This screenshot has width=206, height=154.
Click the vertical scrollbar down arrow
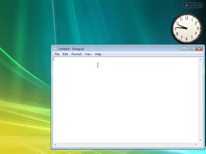(x=201, y=140)
